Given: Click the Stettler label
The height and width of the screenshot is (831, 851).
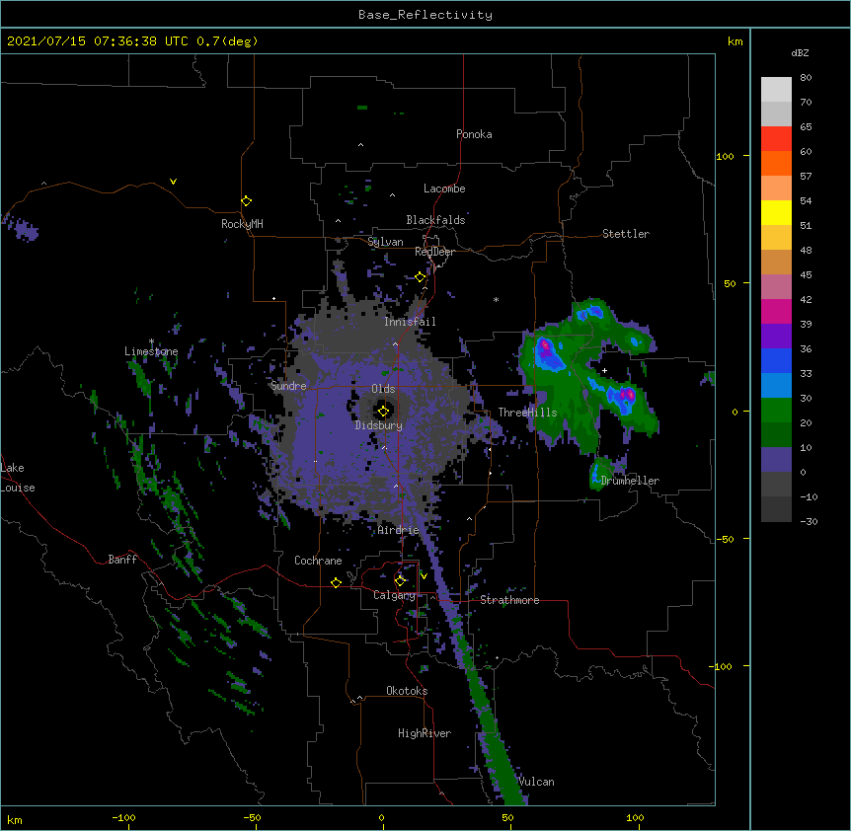Looking at the screenshot, I should pos(626,234).
